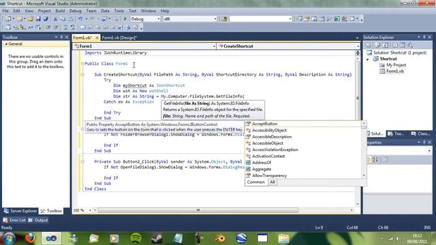
Task: Close the Form1.vb tab
Action: [97, 37]
